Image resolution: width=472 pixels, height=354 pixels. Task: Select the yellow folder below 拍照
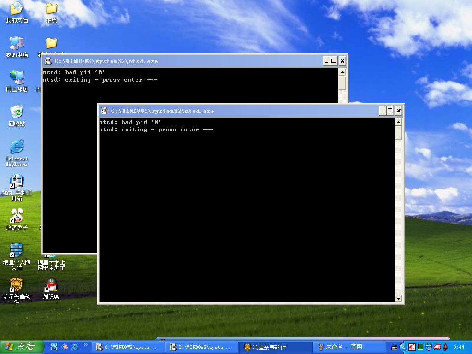click(x=52, y=43)
